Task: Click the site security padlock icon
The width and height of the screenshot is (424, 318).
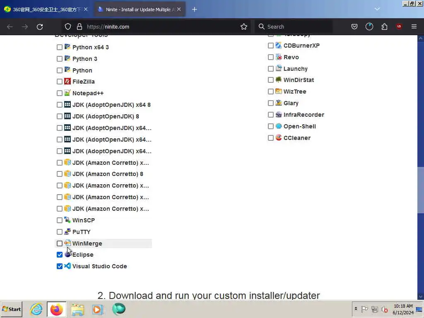Action: click(79, 26)
